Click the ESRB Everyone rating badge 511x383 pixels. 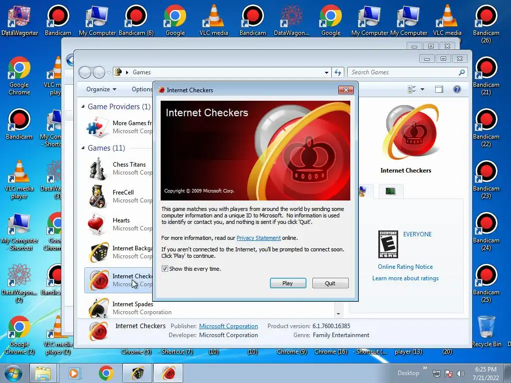tap(388, 244)
